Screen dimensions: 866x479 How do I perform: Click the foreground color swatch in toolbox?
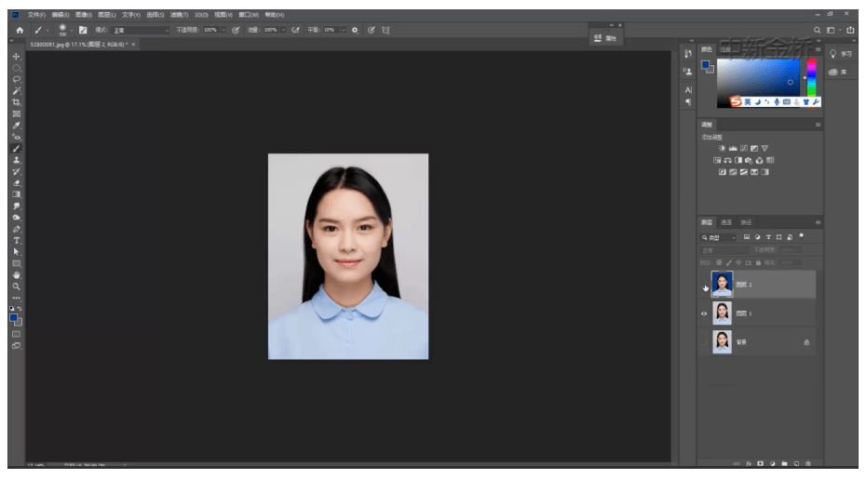click(13, 318)
